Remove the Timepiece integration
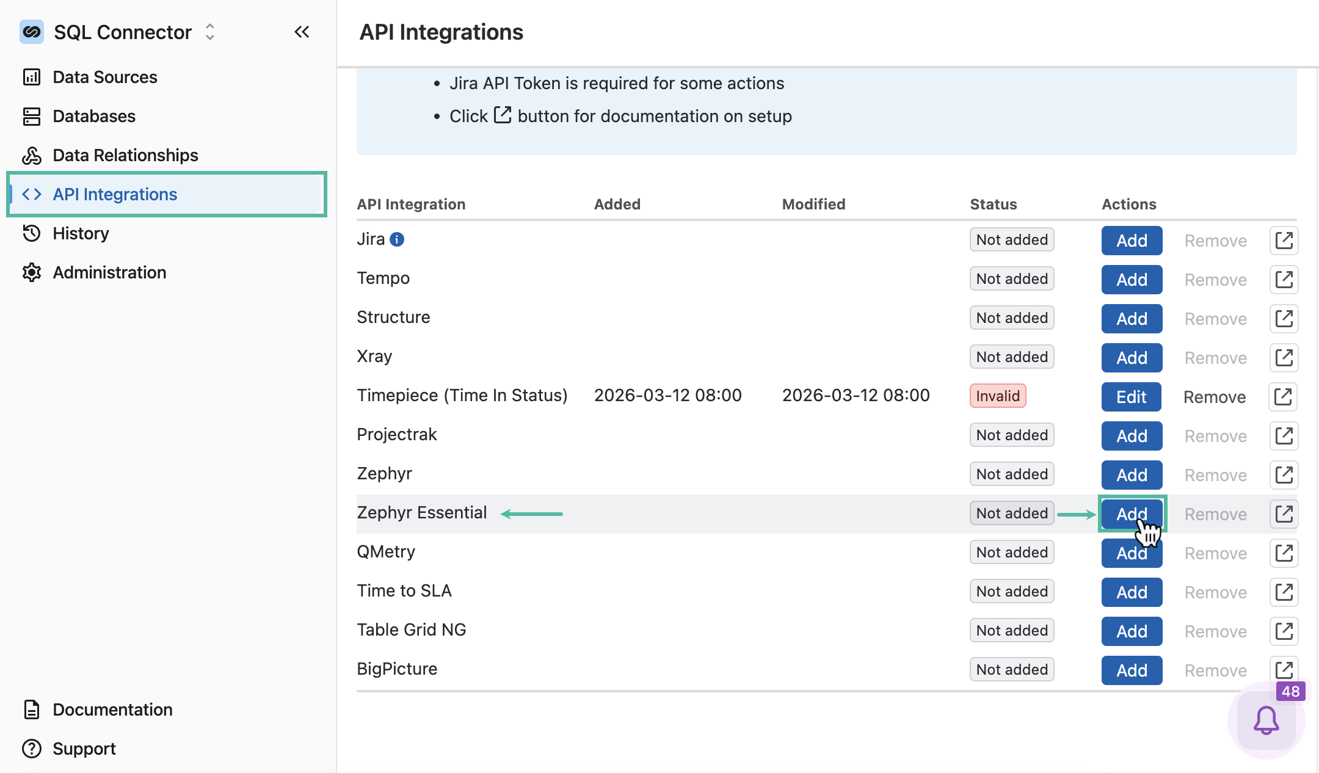The height and width of the screenshot is (773, 1319). point(1215,397)
